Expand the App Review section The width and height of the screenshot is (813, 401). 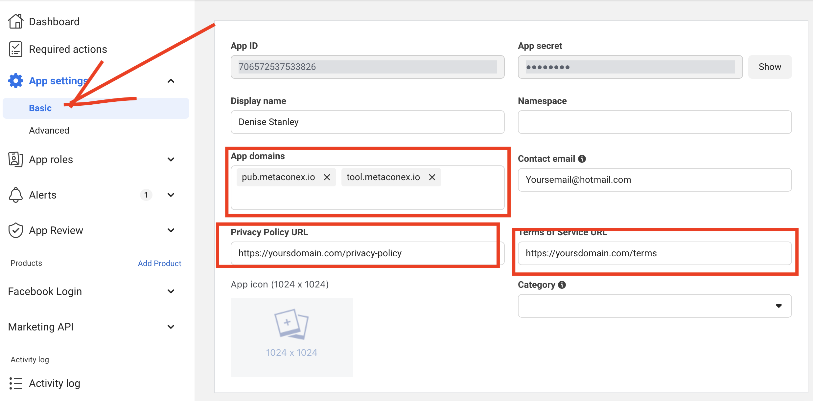pos(171,230)
